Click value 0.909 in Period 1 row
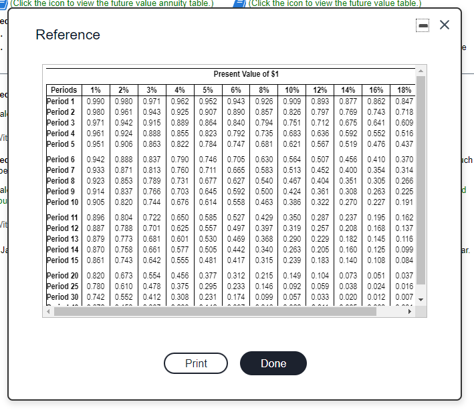The height and width of the screenshot is (416, 474). (x=292, y=101)
